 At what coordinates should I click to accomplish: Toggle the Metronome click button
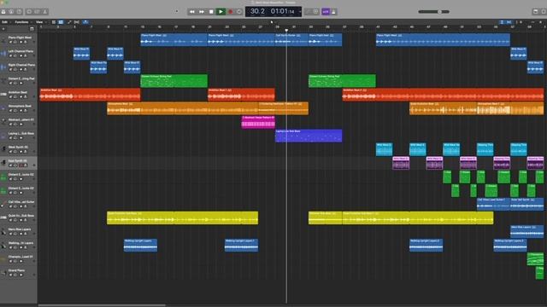pyautogui.click(x=333, y=12)
